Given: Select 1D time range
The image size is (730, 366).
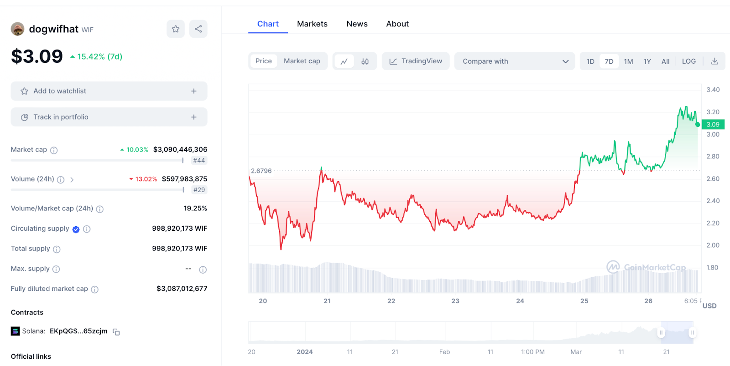Looking at the screenshot, I should 590,61.
